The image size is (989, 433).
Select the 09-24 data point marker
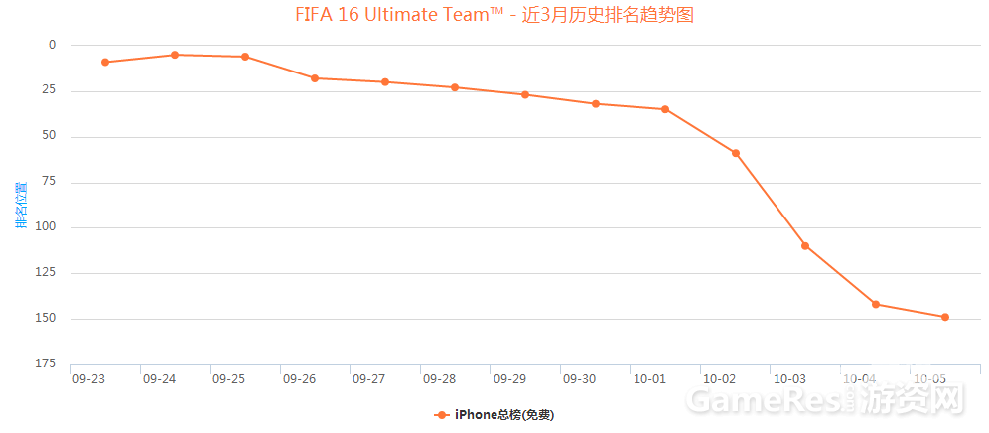[x=175, y=55]
